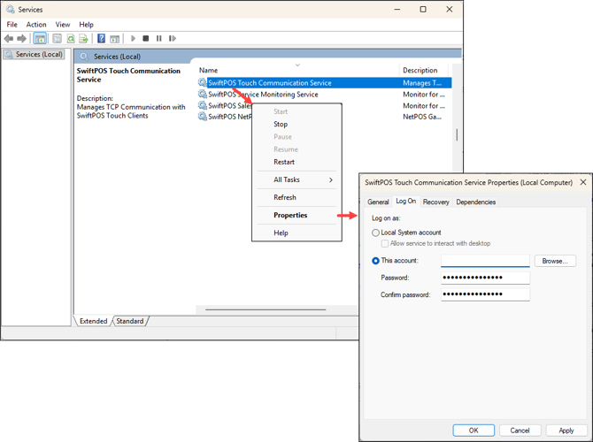593x442 pixels.
Task: Open the View menu
Action: click(x=63, y=25)
